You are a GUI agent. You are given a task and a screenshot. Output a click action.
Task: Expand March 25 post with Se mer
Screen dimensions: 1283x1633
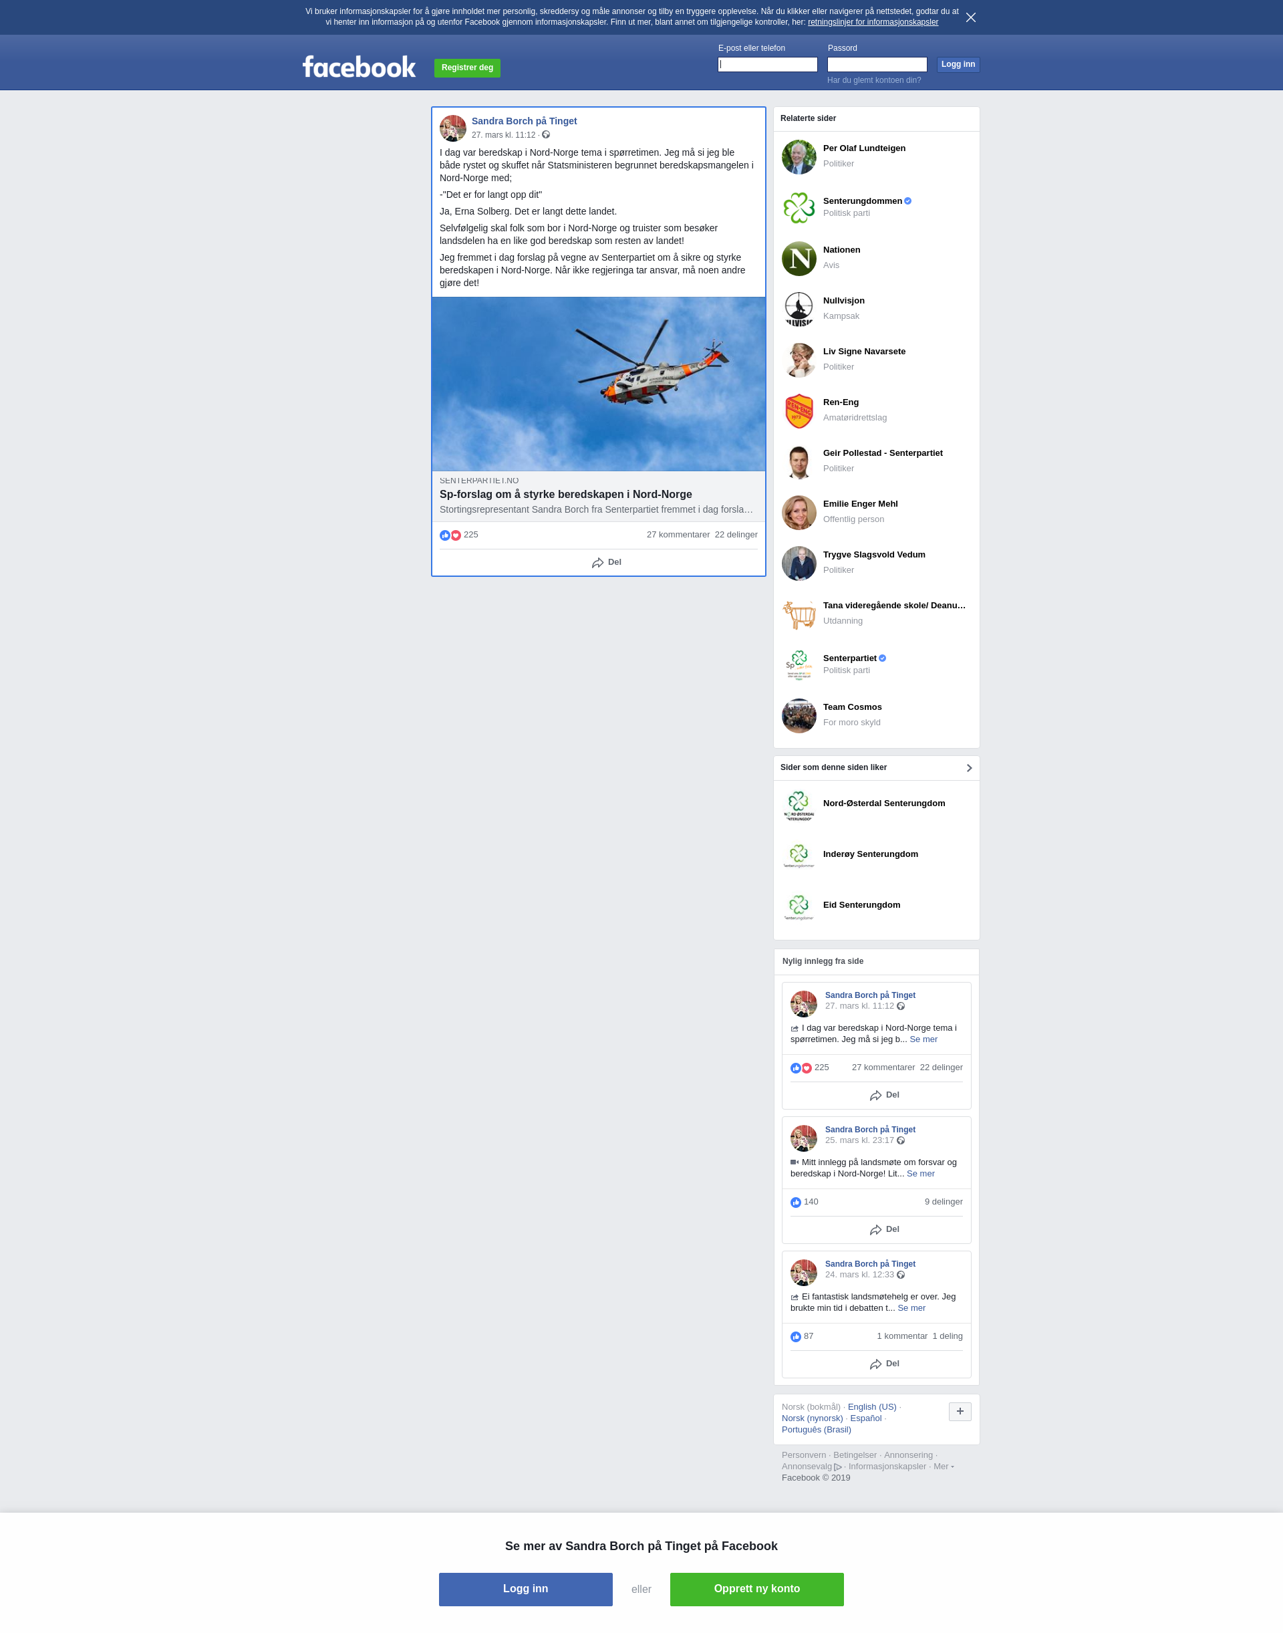coord(920,1173)
